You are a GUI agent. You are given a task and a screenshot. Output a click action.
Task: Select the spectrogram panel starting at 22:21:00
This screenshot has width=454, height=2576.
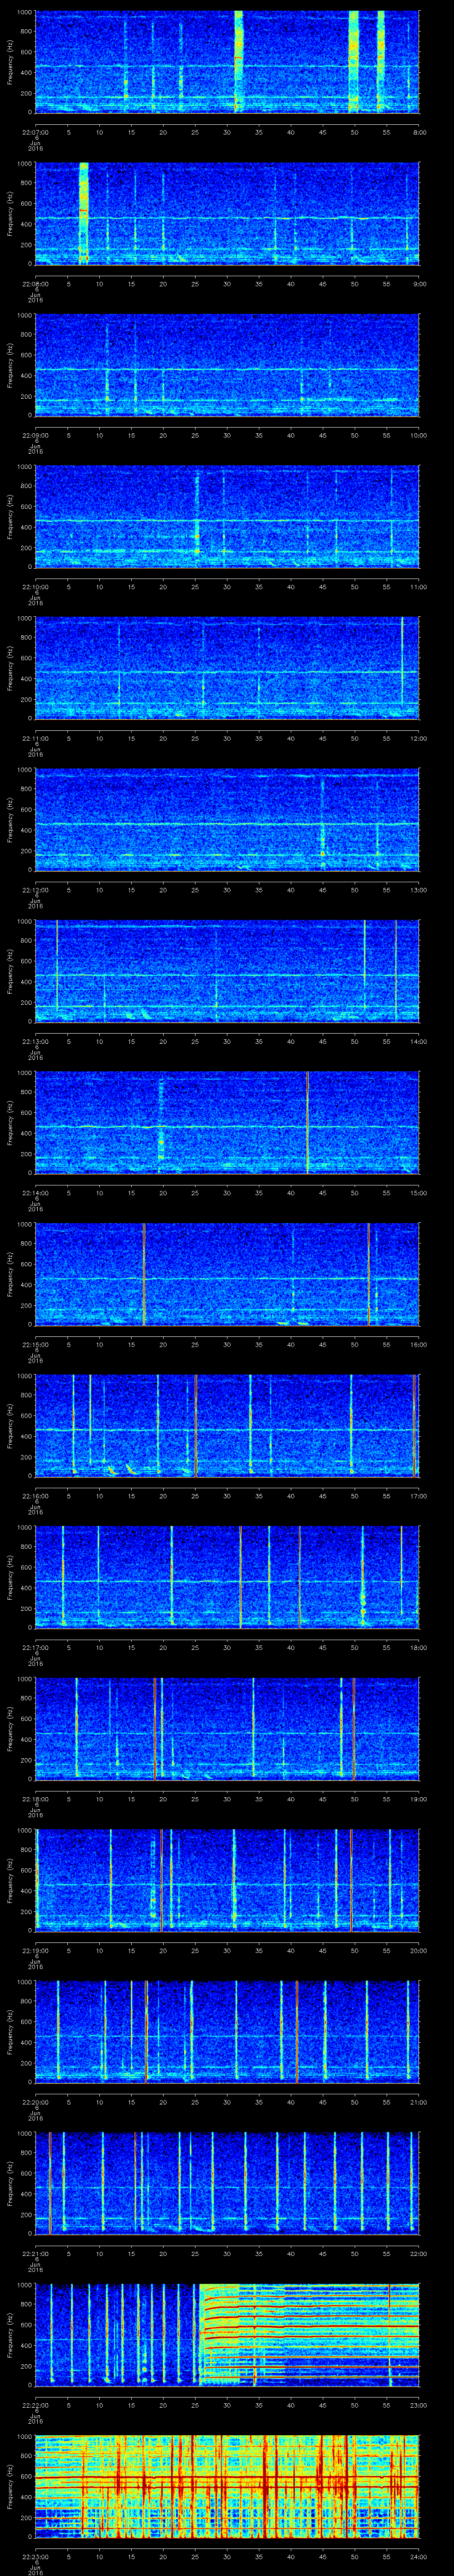click(x=227, y=2183)
